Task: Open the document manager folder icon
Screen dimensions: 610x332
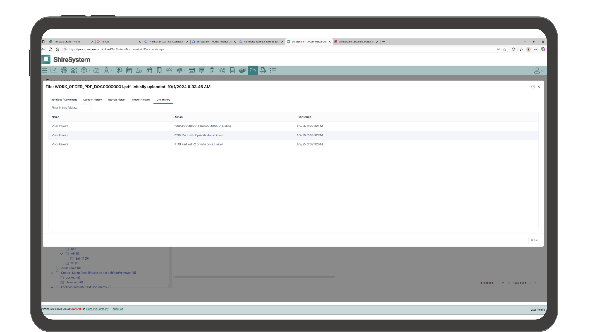Action: pos(253,70)
